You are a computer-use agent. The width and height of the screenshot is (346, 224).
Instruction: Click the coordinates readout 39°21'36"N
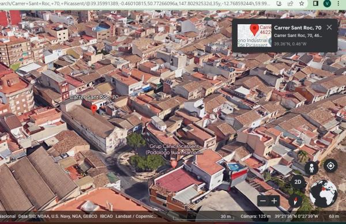[296, 217]
